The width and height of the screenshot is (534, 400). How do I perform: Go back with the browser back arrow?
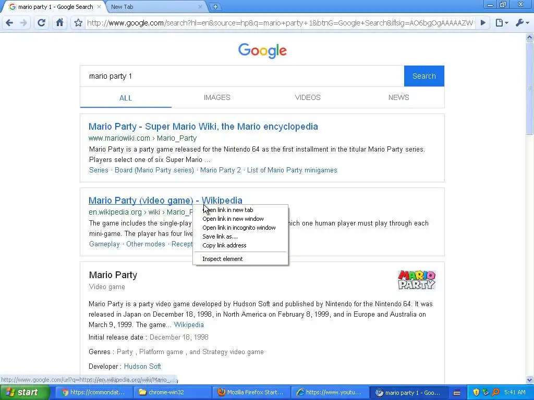point(9,23)
